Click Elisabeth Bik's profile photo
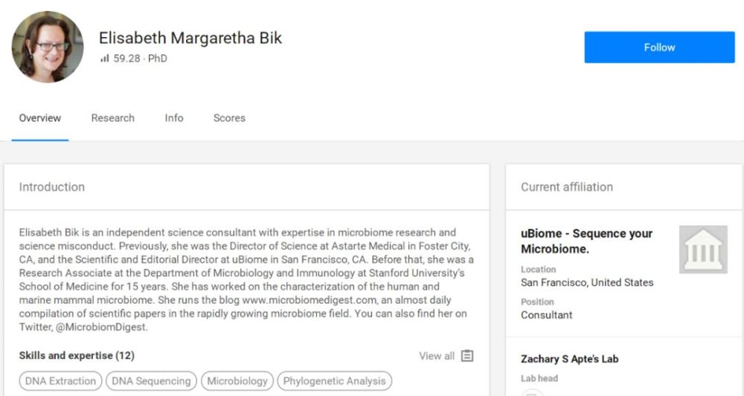The height and width of the screenshot is (396, 744). 48,47
